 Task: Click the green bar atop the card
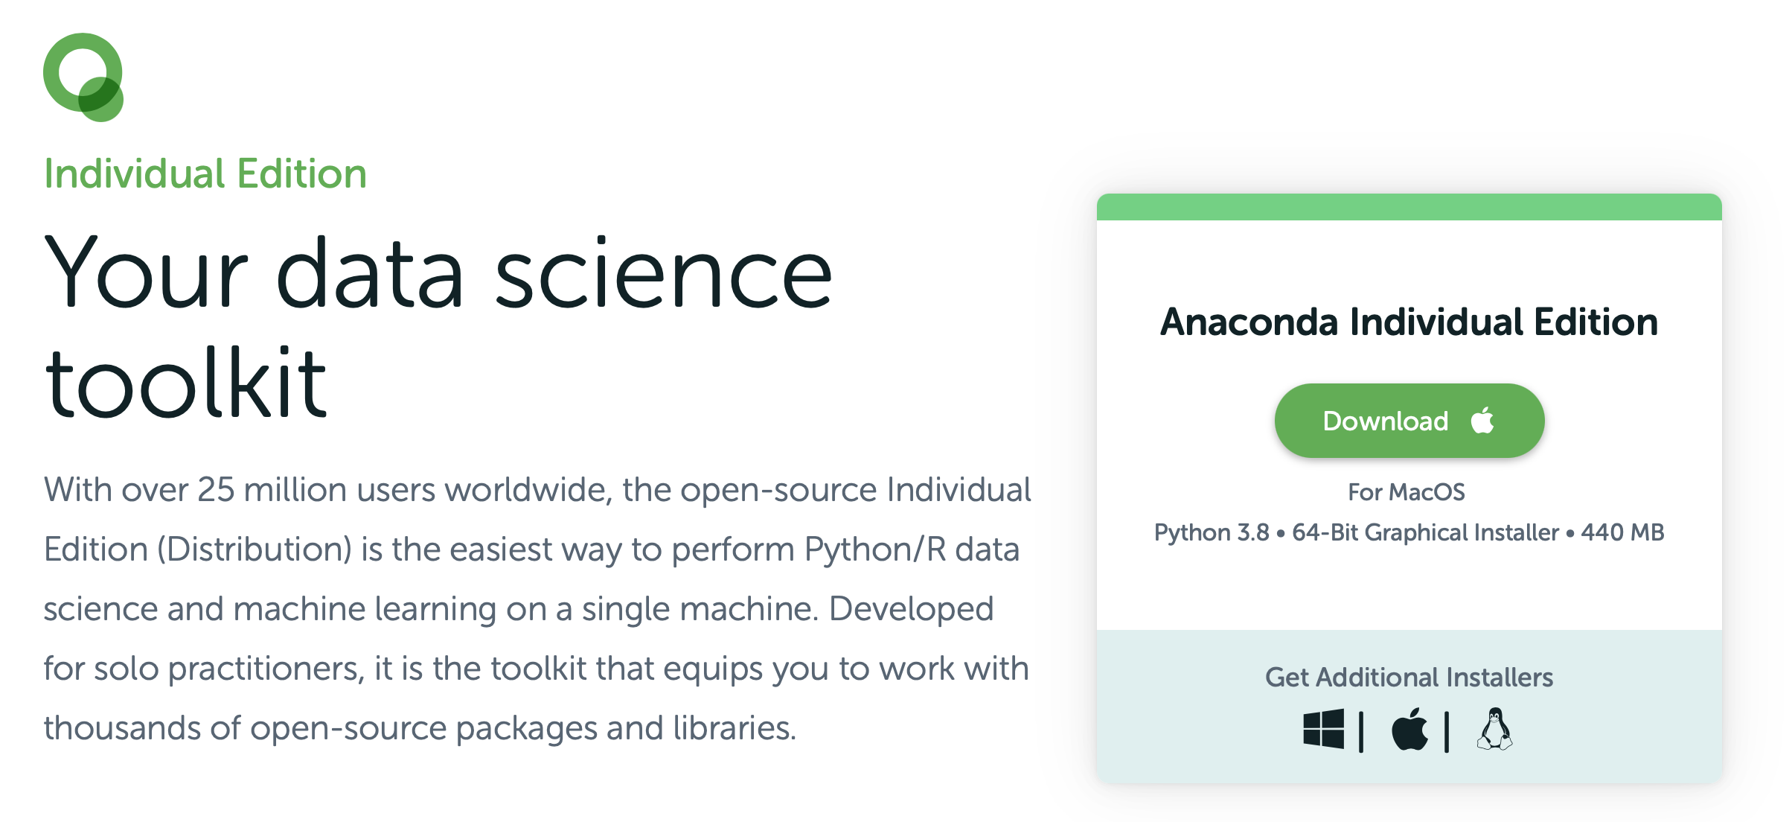tap(1409, 207)
